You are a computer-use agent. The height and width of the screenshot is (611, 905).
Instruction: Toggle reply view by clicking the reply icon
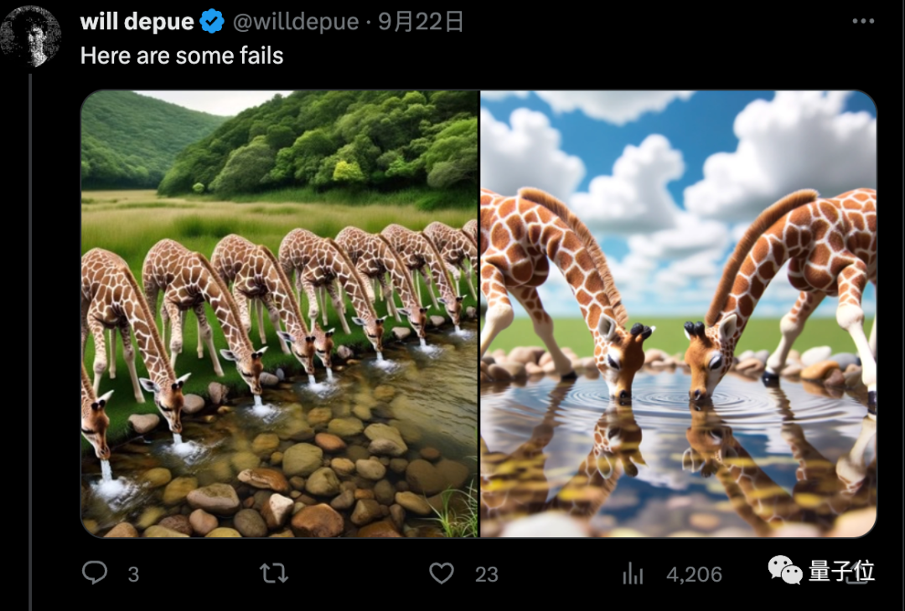click(x=96, y=574)
